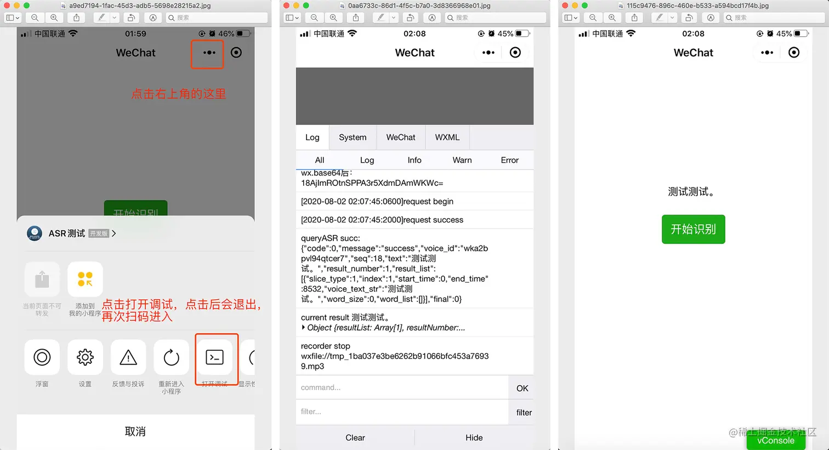Open the three-dots menu in the middle vConsole screen
The height and width of the screenshot is (450, 829).
(488, 53)
